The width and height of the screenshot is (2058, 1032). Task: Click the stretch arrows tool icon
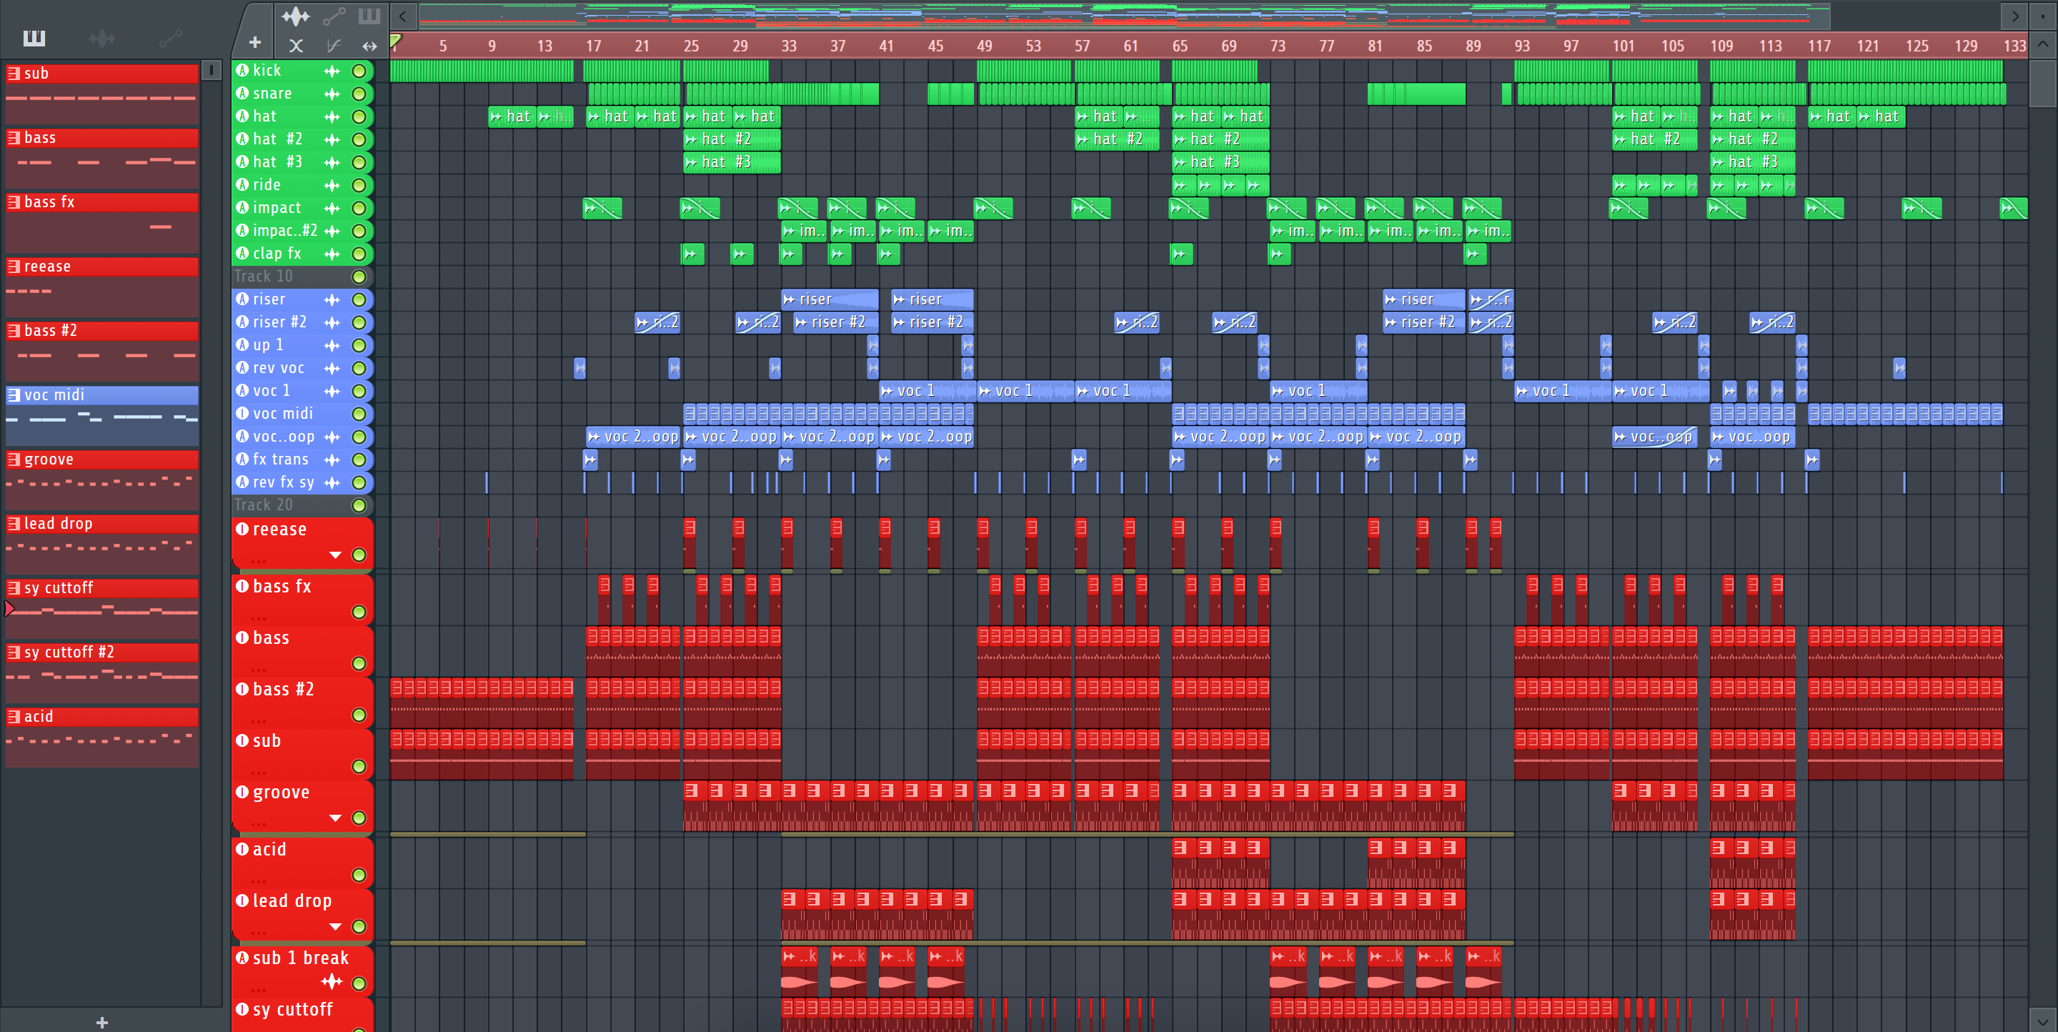[369, 46]
